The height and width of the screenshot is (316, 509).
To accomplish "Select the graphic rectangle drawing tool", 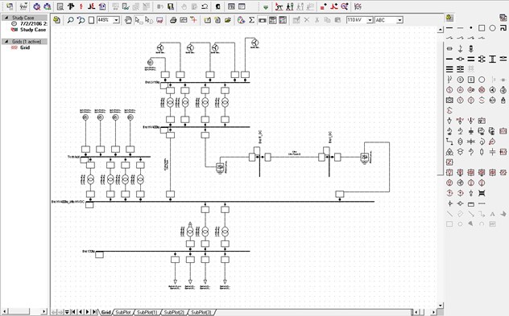I will click(x=449, y=224).
